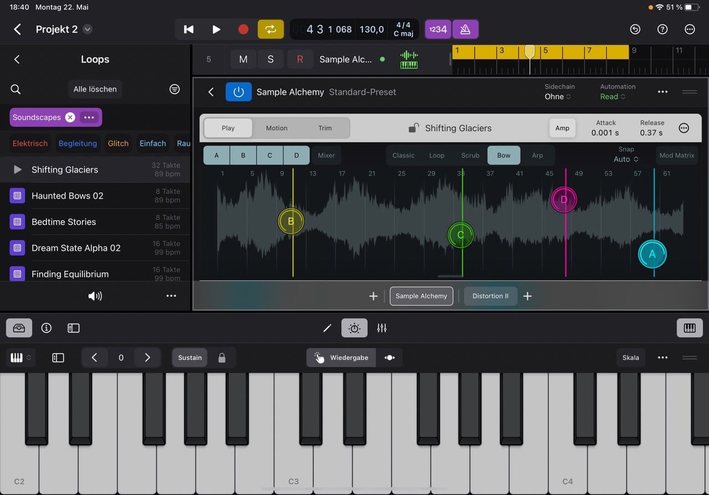Open the pencil edit tool
Viewport: 709px width, 495px height.
point(327,328)
